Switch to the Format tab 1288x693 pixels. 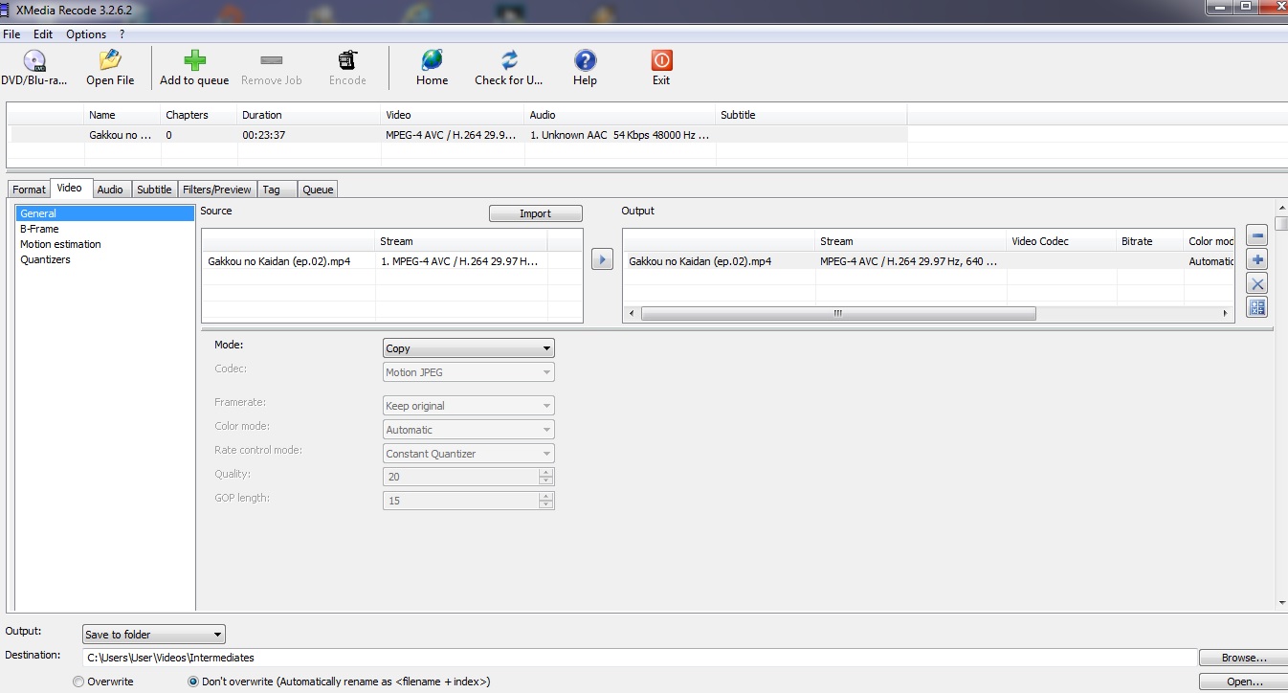29,190
